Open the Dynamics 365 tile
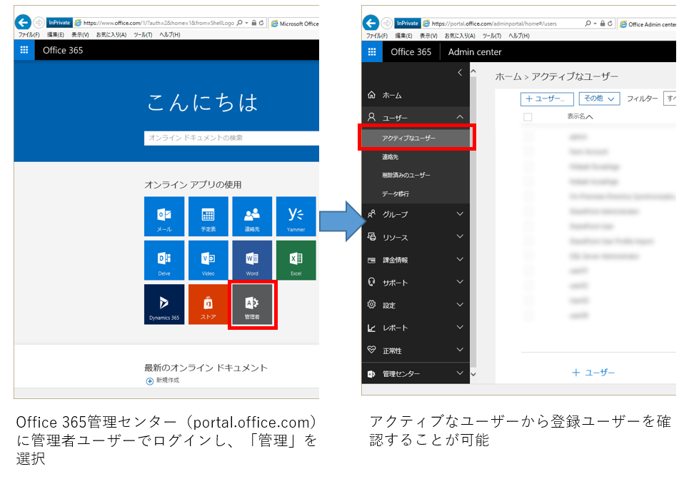Screen dimensions: 699x479 pos(164,304)
